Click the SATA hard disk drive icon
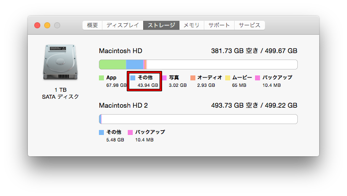This screenshot has width=347, height=196. point(60,62)
